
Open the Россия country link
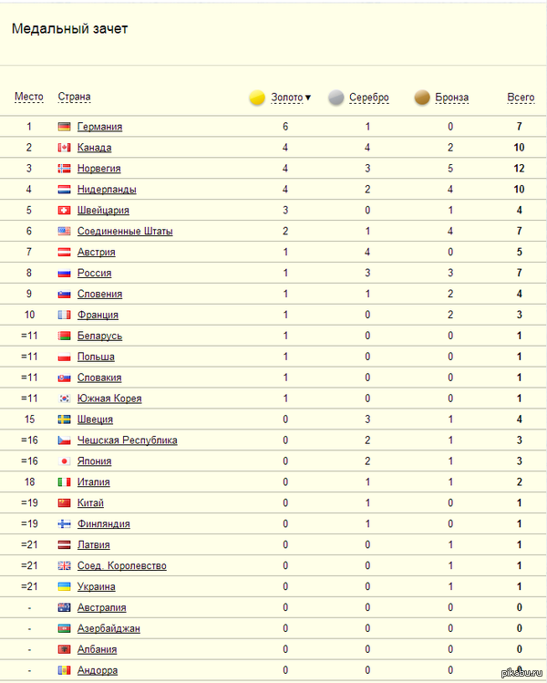(95, 274)
